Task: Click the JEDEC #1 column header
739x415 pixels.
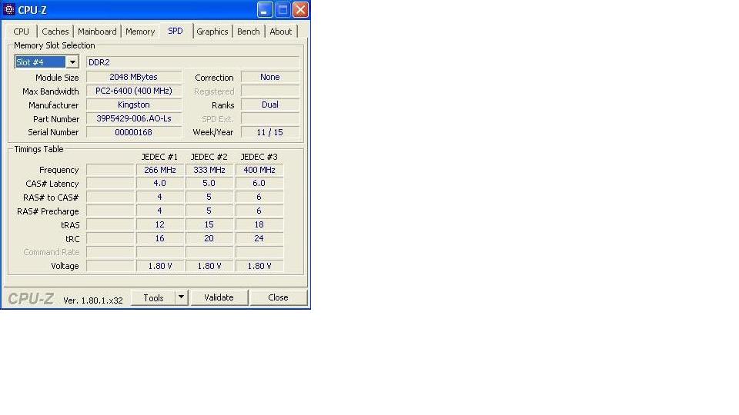Action: point(159,157)
